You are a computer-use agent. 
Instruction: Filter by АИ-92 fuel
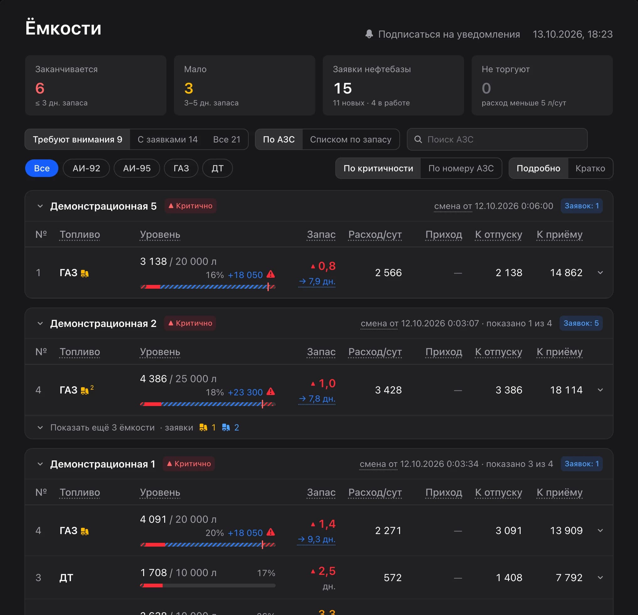click(86, 168)
